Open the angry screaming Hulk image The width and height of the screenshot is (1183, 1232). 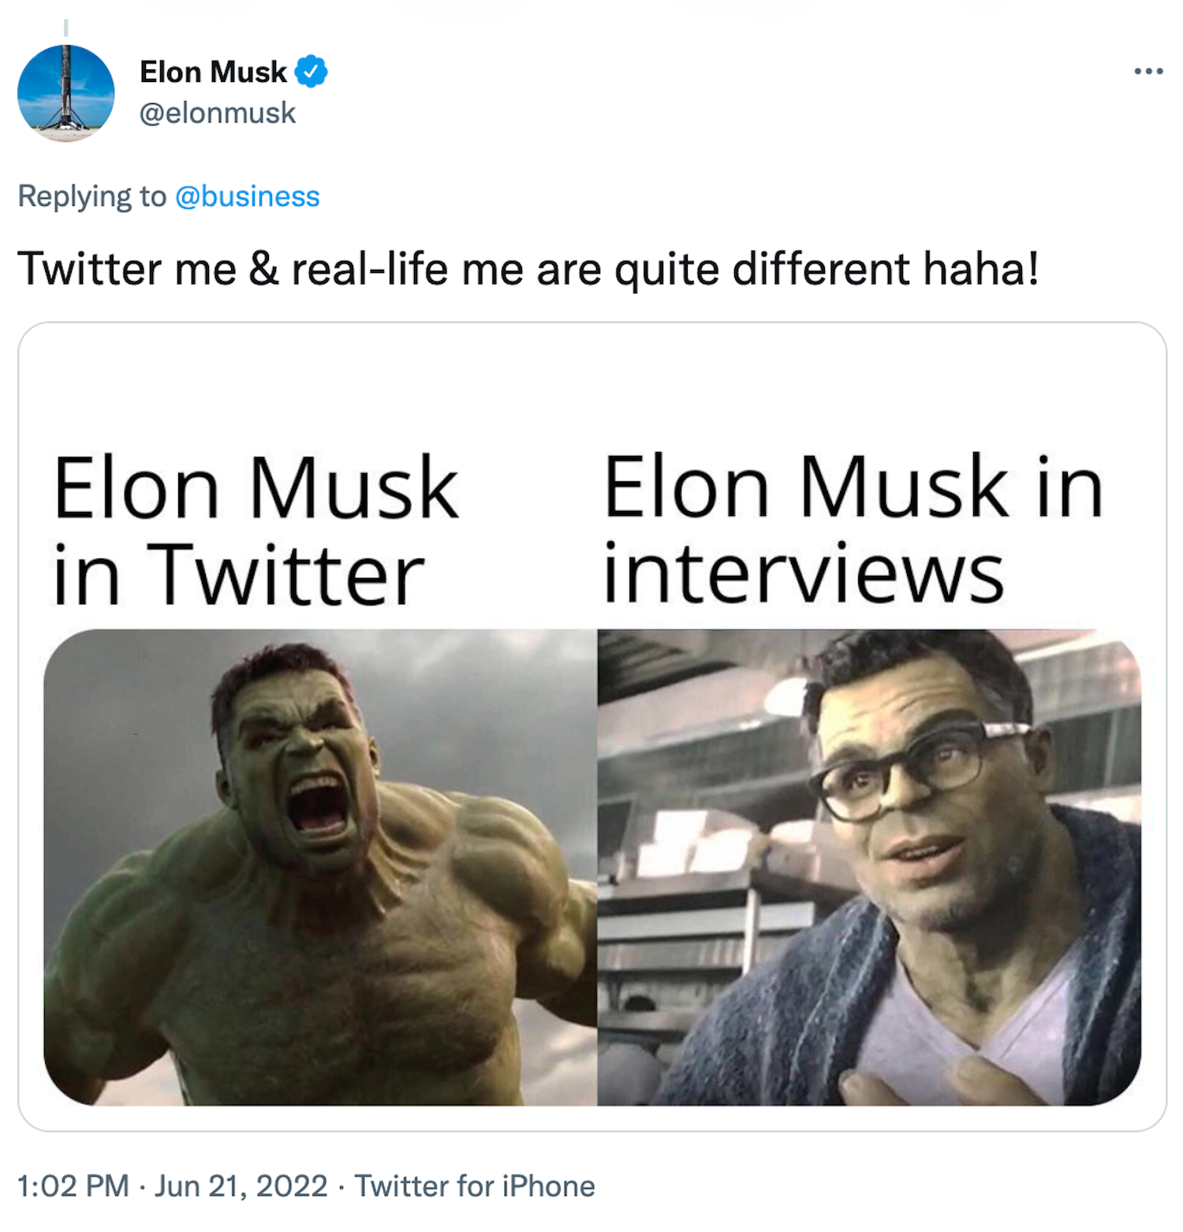click(320, 868)
